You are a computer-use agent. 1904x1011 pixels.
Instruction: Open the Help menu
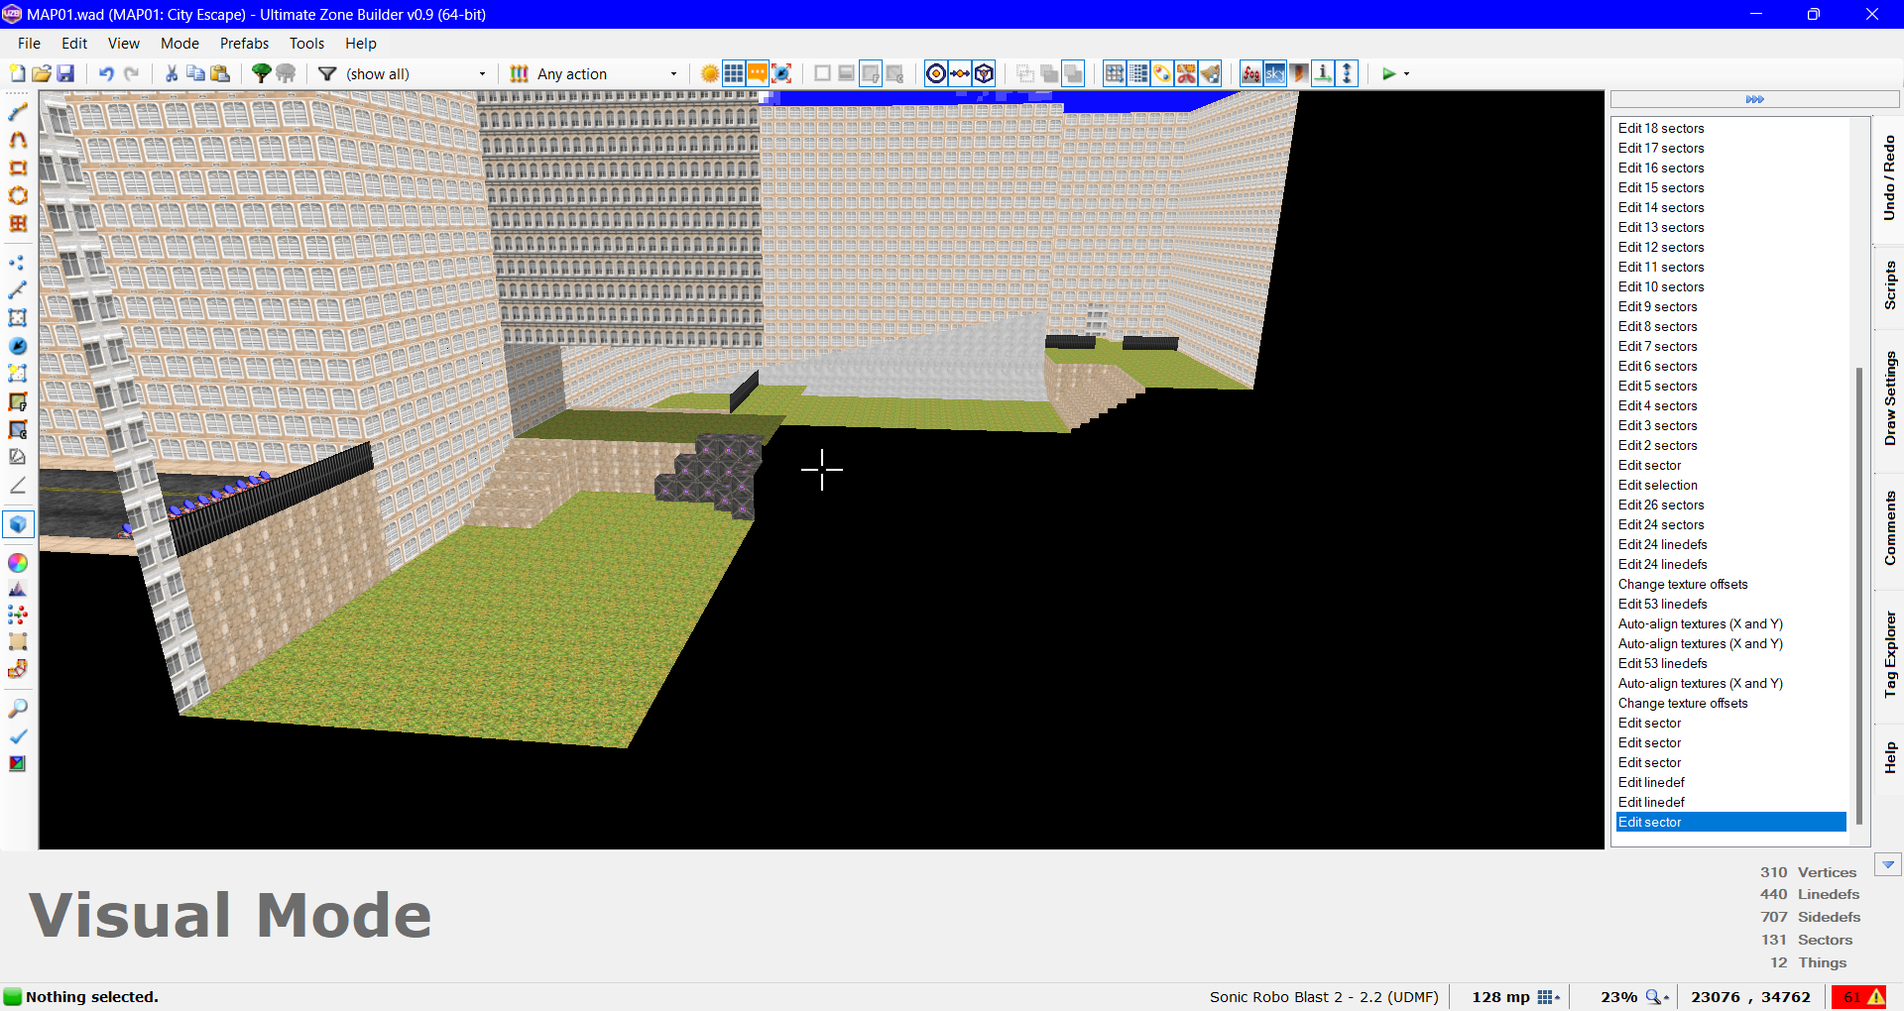click(x=361, y=44)
